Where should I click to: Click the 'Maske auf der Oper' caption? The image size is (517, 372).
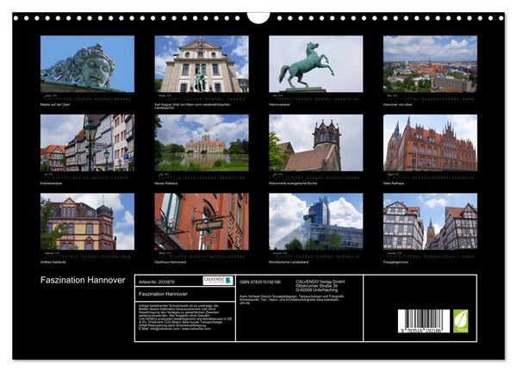55,104
